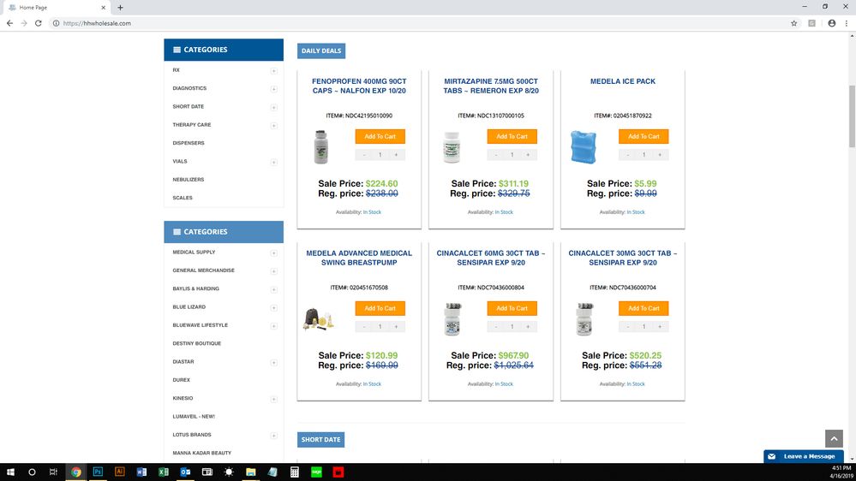Click the Fenoprofen bottle product image
This screenshot has height=481, width=856.
pos(321,146)
